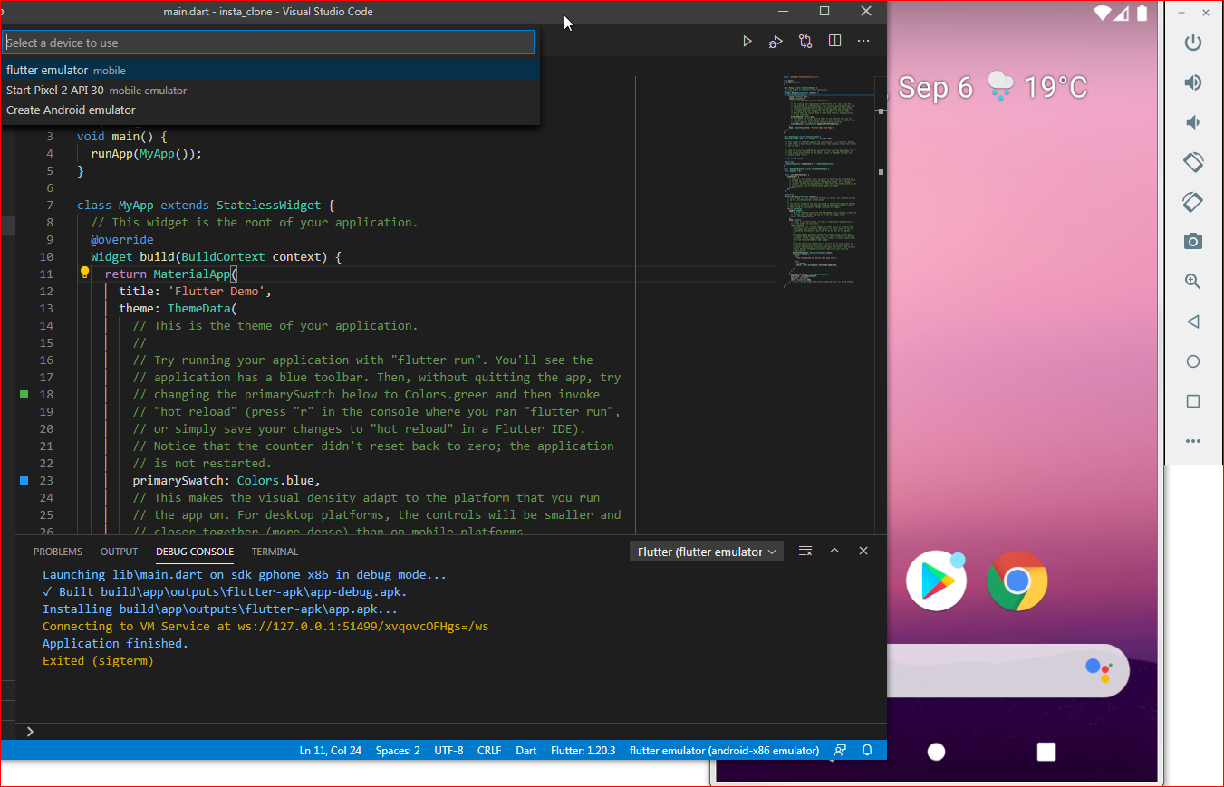Click 'Application finished.' in debug console
This screenshot has height=787, width=1224.
(x=115, y=644)
